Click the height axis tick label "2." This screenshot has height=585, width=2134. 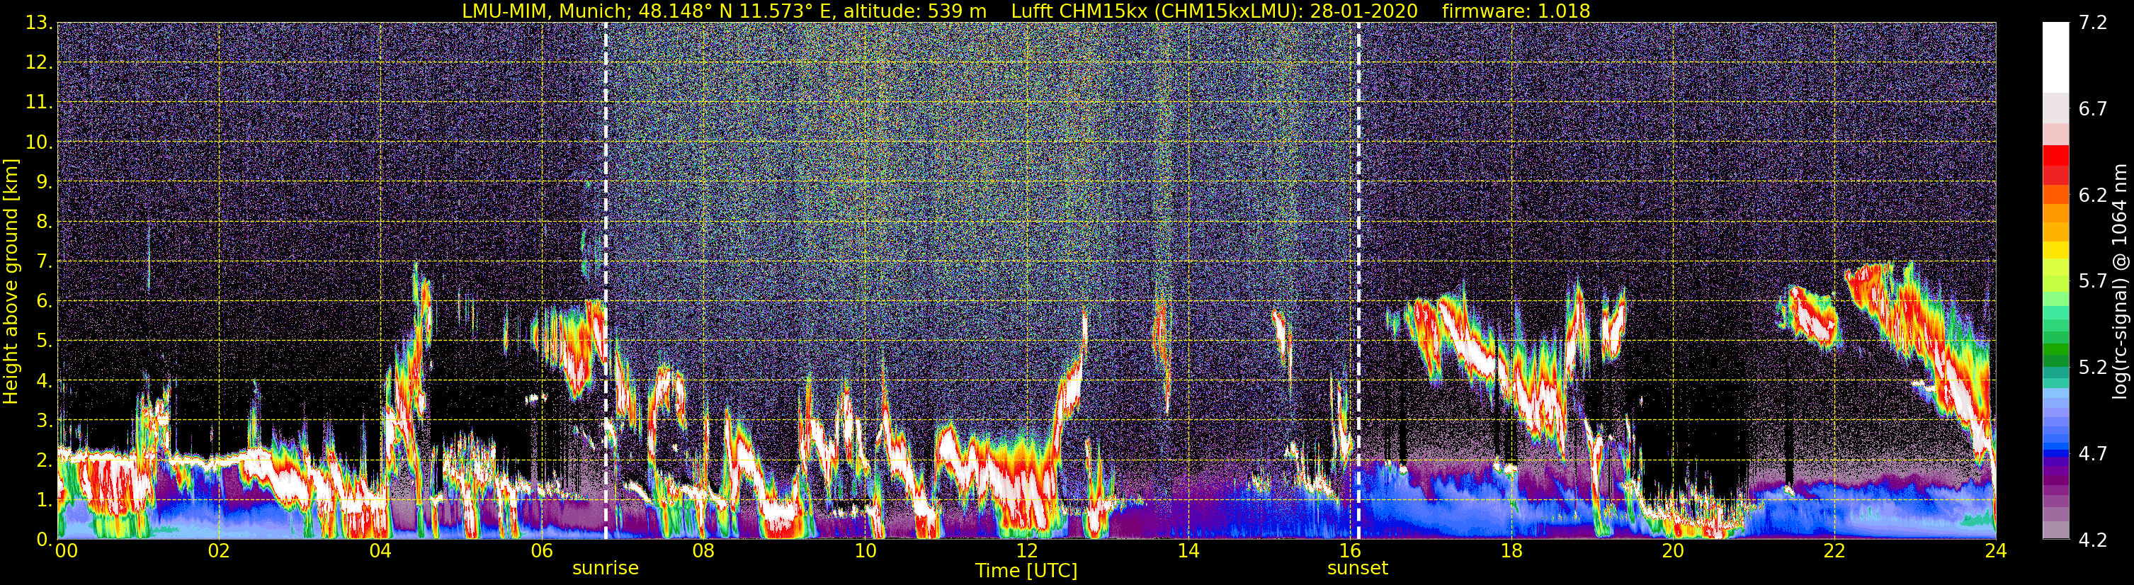[45, 461]
